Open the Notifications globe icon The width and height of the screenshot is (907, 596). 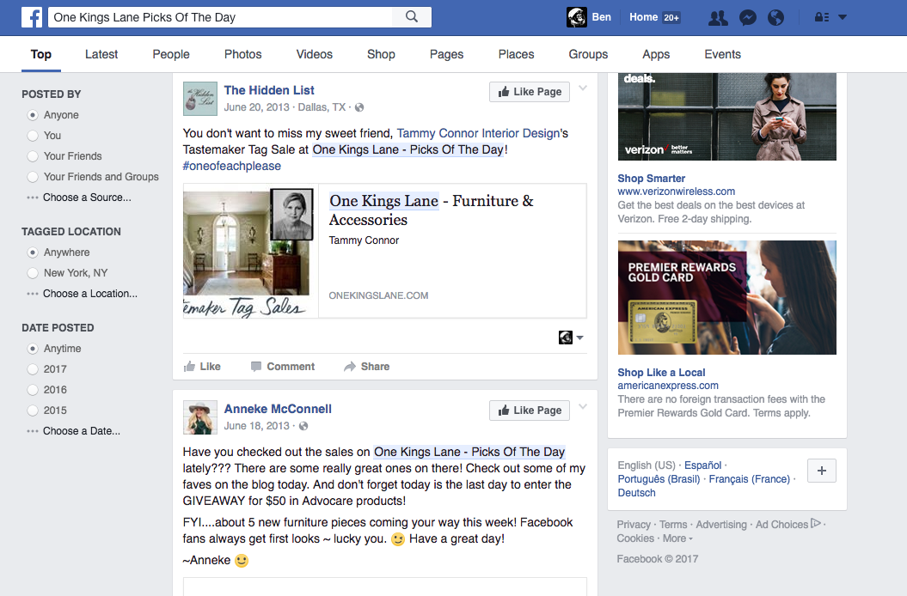click(x=775, y=17)
